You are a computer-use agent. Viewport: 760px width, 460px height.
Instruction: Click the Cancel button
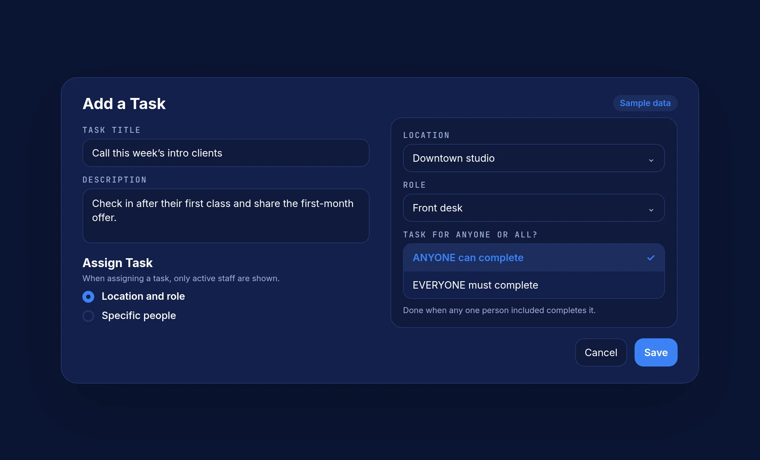click(601, 352)
